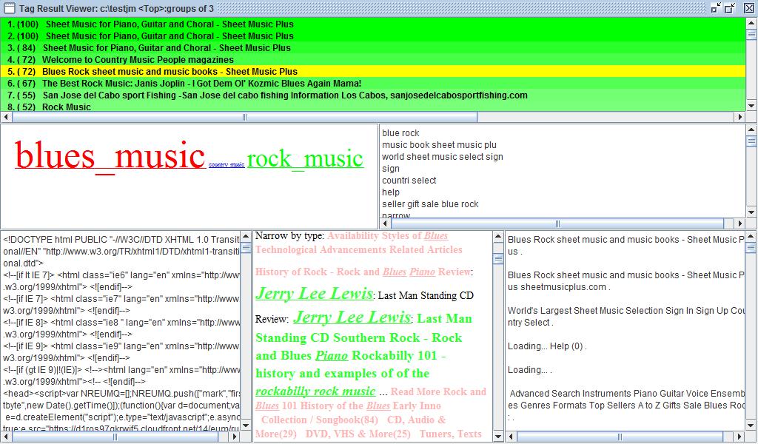Click the Tag Result Viewer window icon
This screenshot has width=758, height=444.
click(x=9, y=8)
